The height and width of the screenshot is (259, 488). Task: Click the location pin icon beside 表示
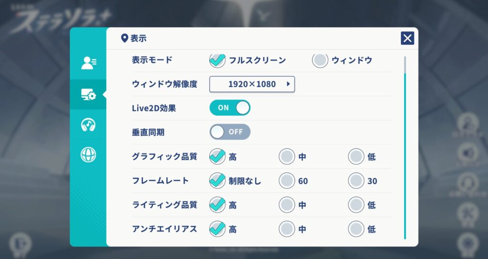pos(124,39)
